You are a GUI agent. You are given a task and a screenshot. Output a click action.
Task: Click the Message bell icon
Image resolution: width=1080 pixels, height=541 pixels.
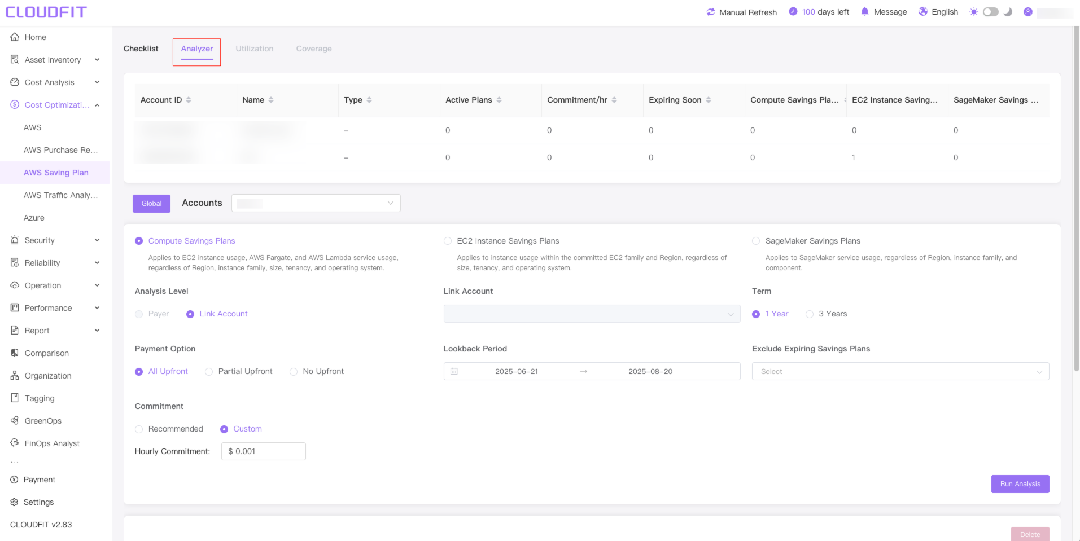click(865, 12)
